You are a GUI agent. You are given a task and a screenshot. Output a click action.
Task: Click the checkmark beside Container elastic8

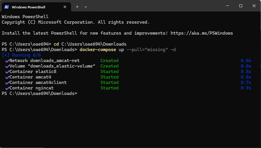7,72
